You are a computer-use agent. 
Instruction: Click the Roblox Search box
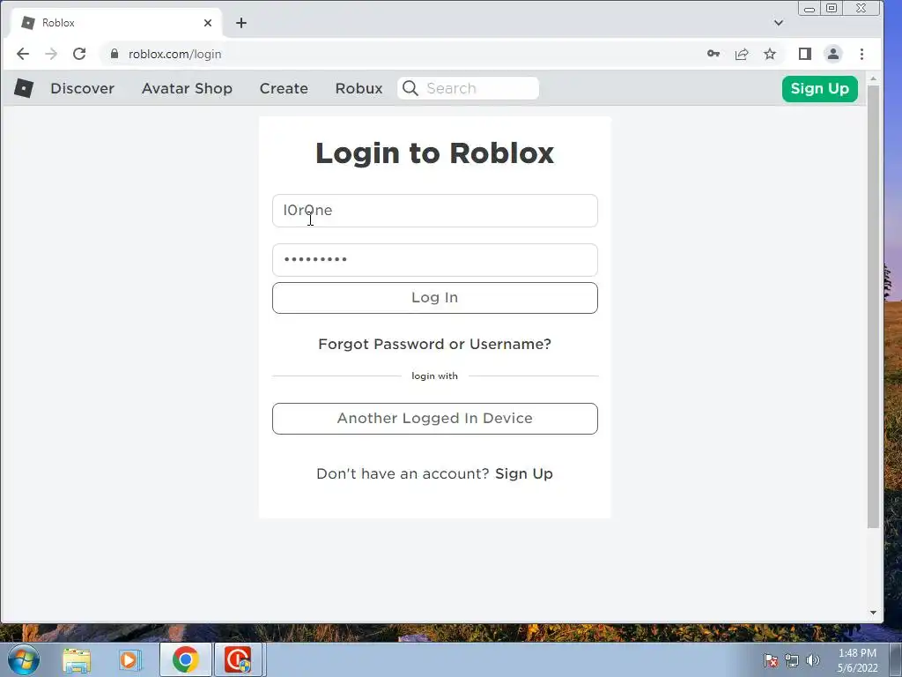pyautogui.click(x=469, y=88)
